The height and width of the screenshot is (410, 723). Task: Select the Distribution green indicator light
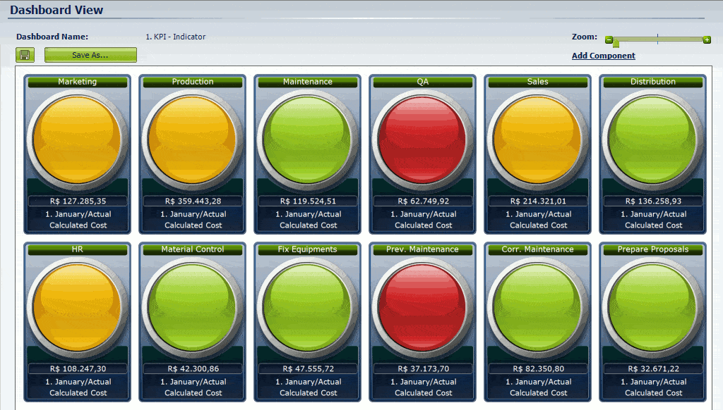pos(653,140)
